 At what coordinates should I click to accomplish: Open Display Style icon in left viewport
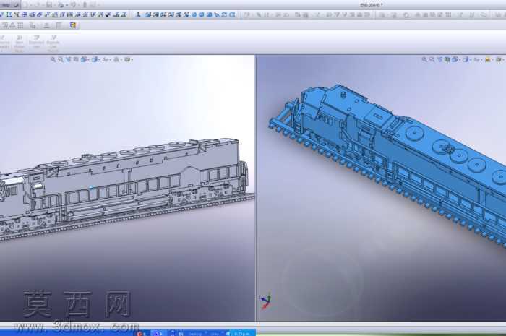click(x=94, y=60)
